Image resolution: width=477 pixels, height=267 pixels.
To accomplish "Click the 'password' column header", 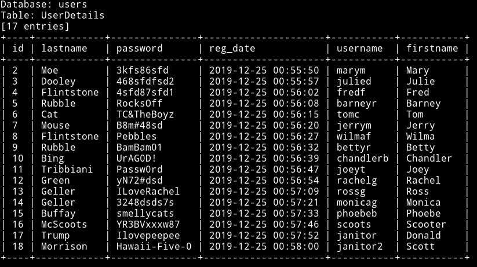I will (139, 49).
